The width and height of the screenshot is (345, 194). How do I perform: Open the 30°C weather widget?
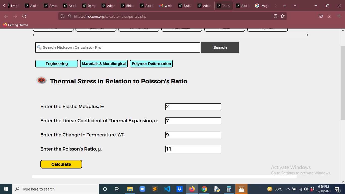pyautogui.click(x=275, y=189)
